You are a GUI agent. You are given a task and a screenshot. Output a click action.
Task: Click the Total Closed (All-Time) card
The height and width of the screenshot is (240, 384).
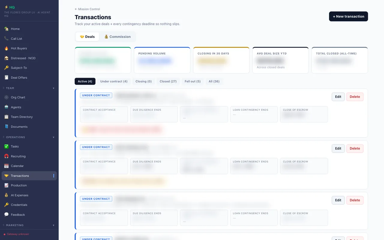pyautogui.click(x=340, y=60)
